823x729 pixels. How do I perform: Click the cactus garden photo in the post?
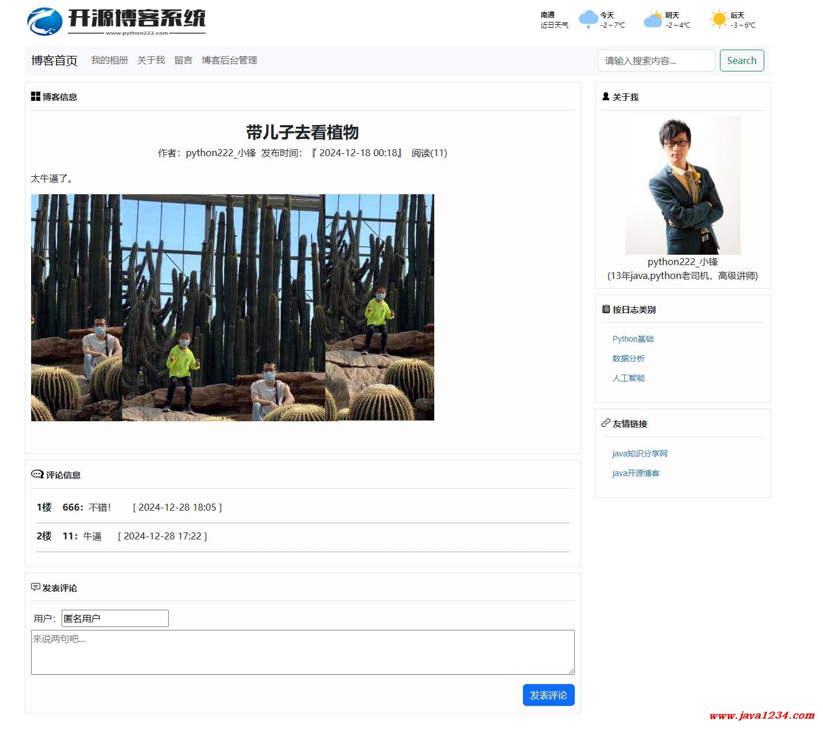pos(233,307)
